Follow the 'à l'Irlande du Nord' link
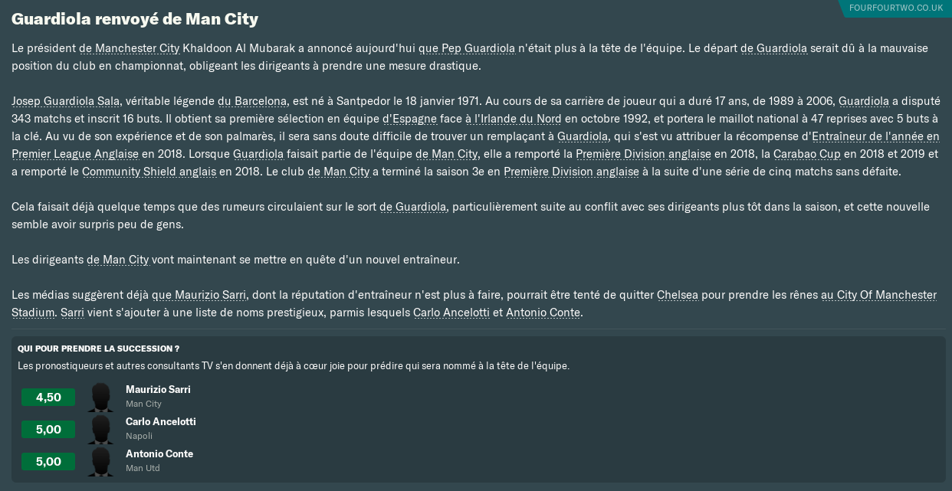This screenshot has width=952, height=491. (x=514, y=119)
